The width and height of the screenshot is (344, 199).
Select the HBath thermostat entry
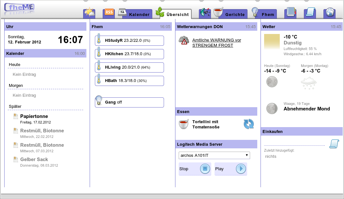click(129, 81)
